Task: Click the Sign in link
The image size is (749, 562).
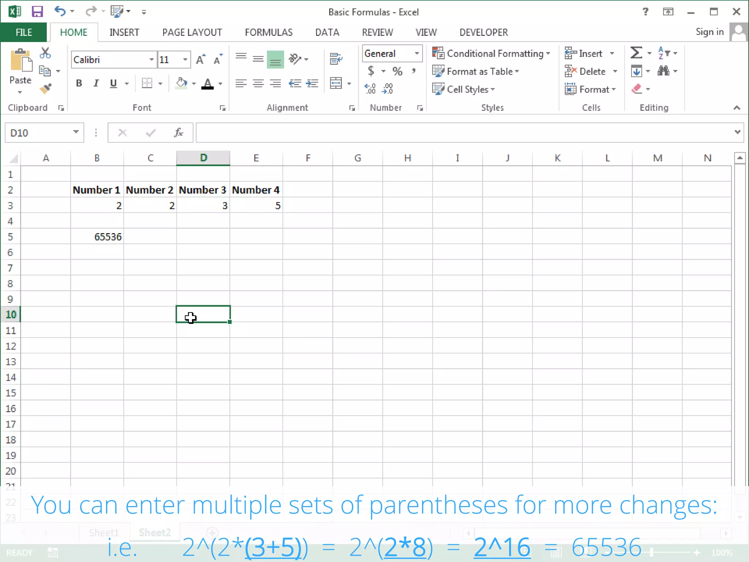Action: 709,32
